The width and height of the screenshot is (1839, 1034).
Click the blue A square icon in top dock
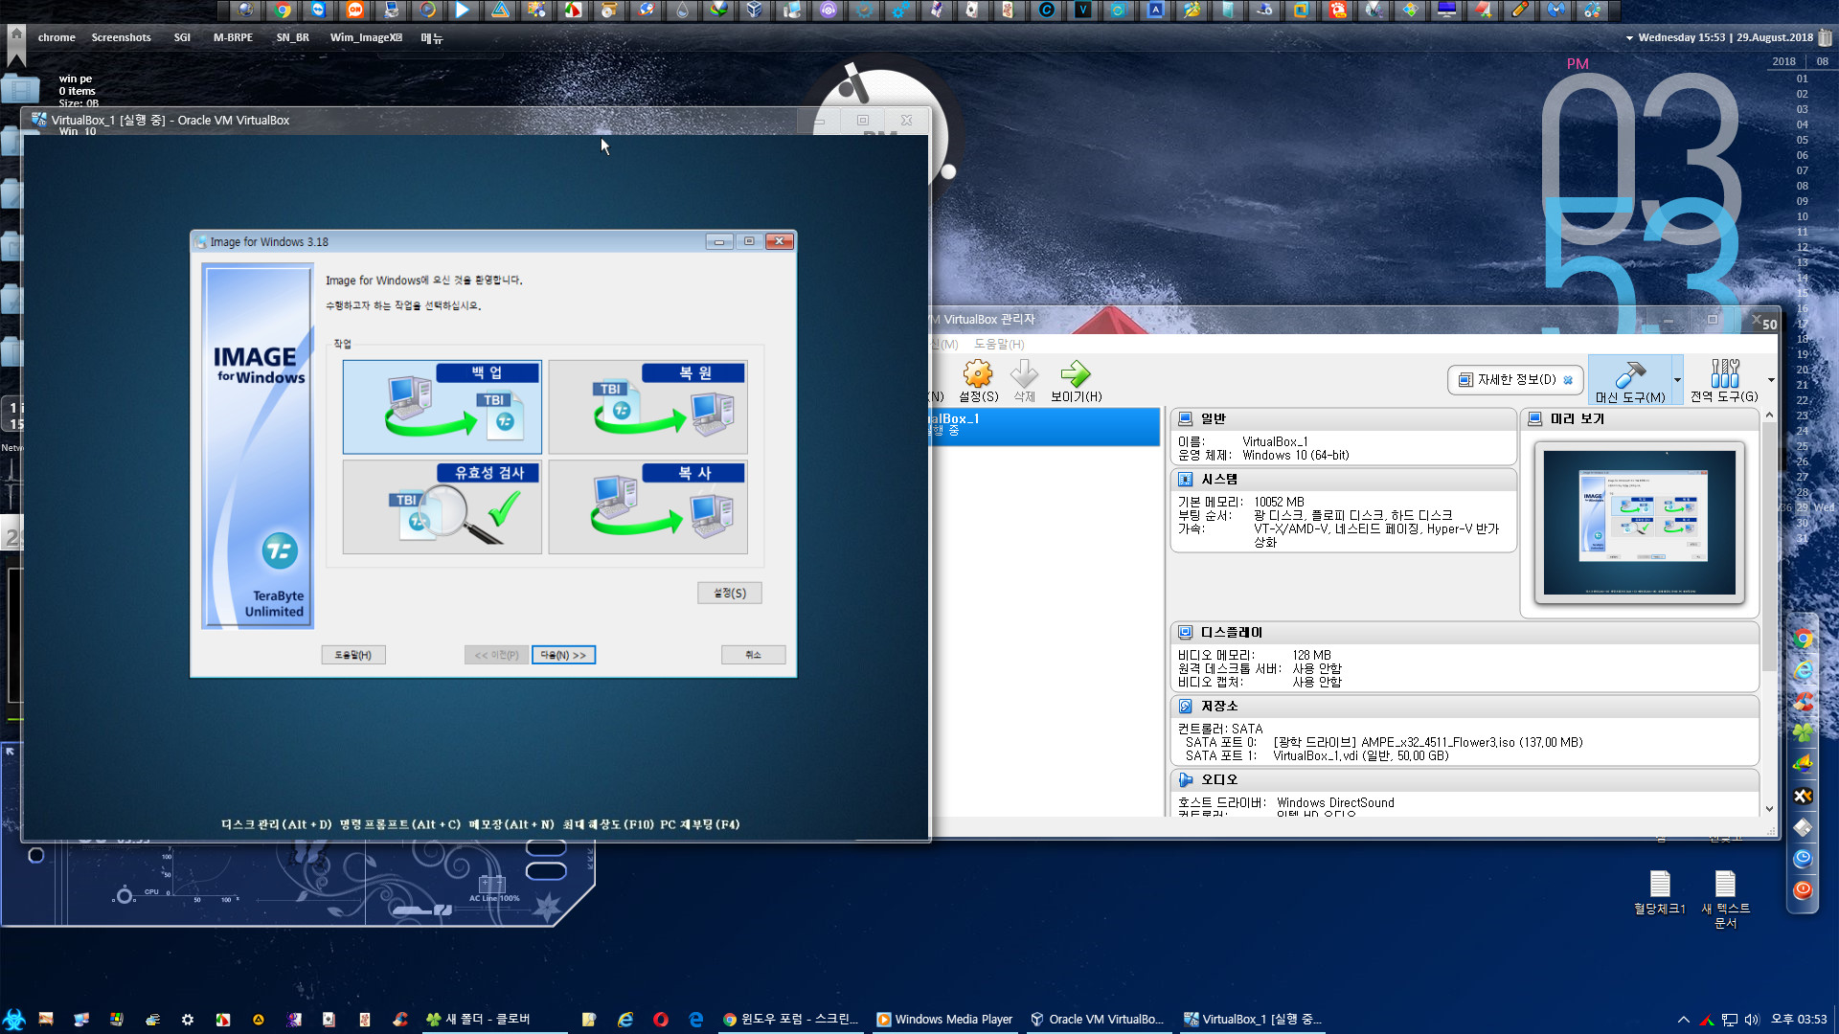click(1155, 11)
